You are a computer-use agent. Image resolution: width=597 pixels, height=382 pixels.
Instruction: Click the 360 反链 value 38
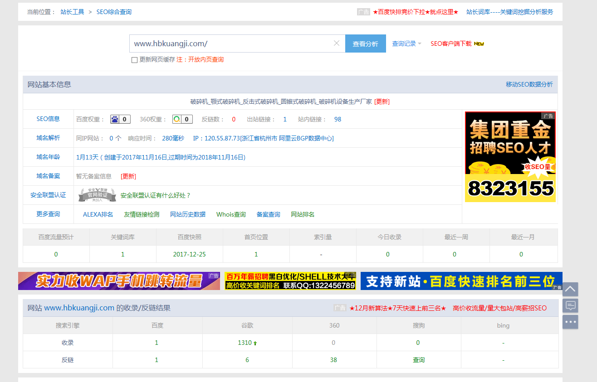tap(334, 360)
